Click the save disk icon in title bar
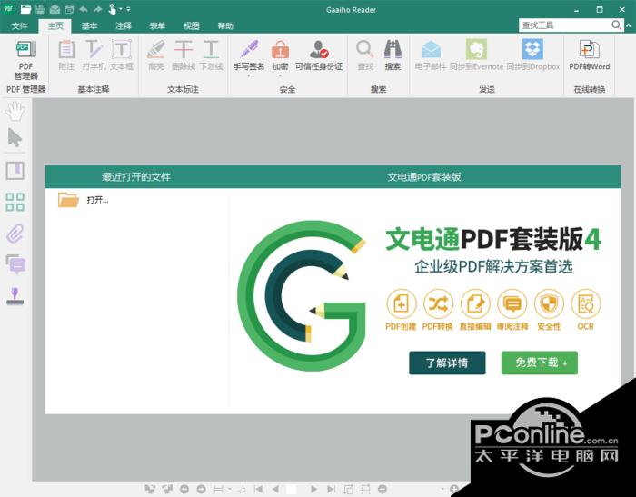The height and width of the screenshot is (497, 636). point(40,9)
